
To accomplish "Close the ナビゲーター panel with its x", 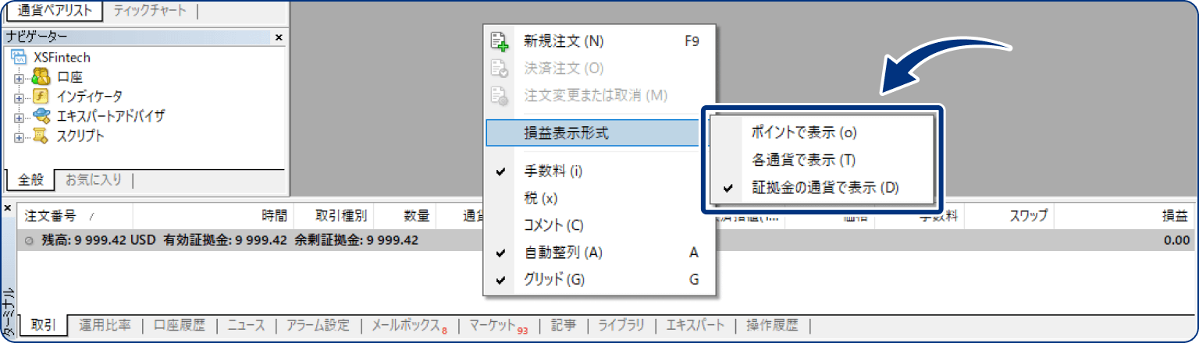I will [279, 37].
